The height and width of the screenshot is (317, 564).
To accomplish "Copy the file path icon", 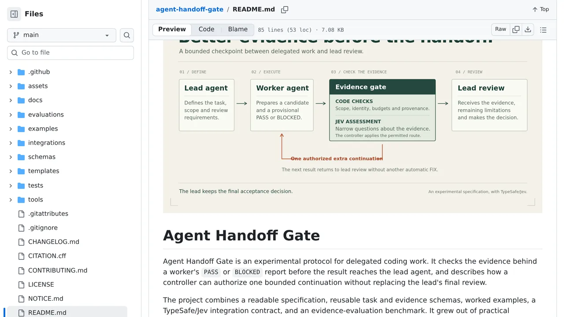I will tap(285, 9).
